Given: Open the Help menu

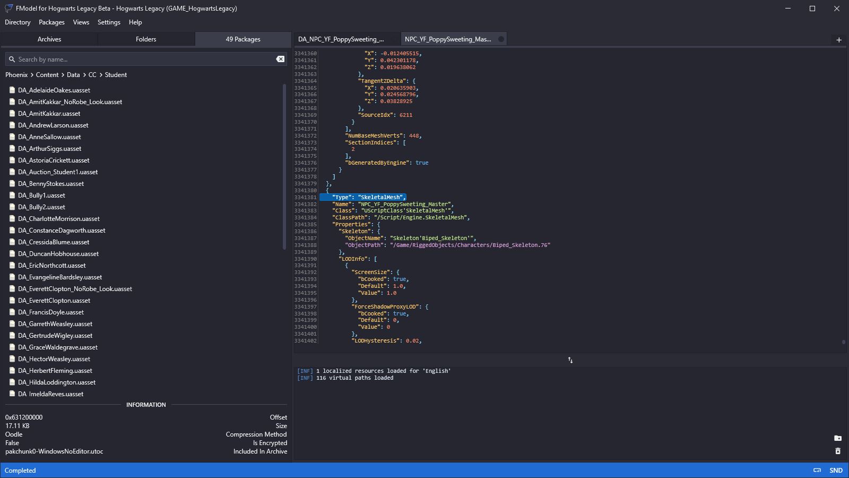Looking at the screenshot, I should tap(135, 22).
